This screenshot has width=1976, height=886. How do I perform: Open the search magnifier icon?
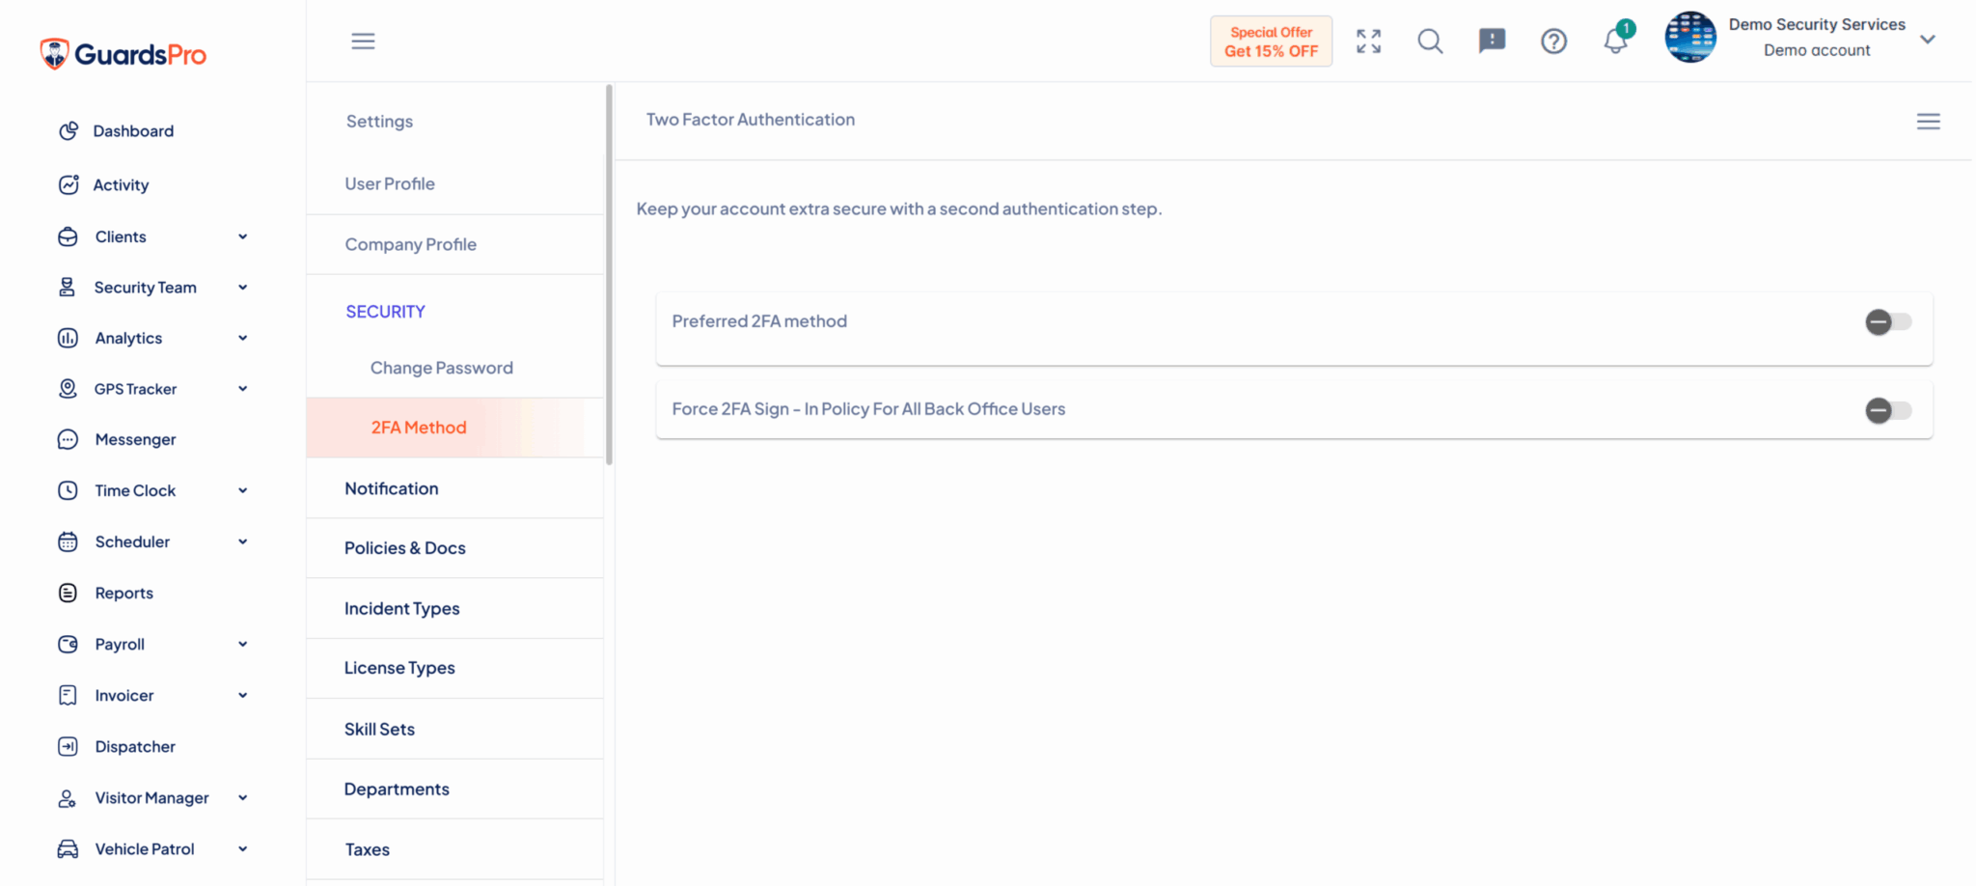click(1430, 41)
